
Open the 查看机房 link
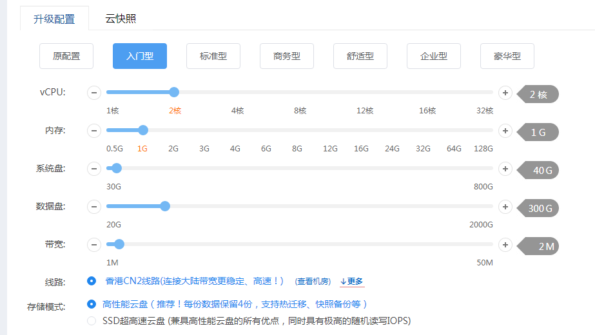313,282
